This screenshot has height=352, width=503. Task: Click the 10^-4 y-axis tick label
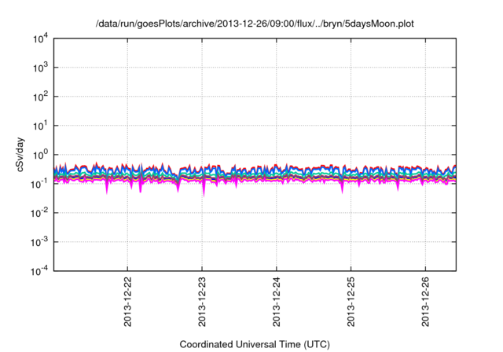click(x=39, y=271)
